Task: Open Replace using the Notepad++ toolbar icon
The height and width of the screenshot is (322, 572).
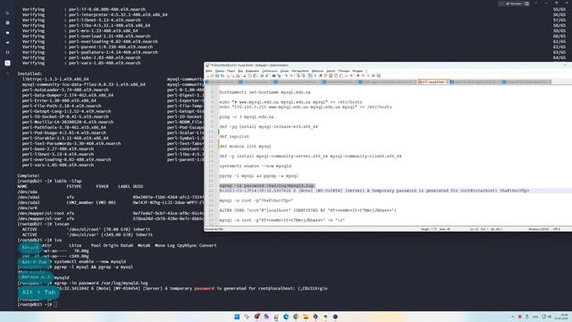Action: [280, 75]
